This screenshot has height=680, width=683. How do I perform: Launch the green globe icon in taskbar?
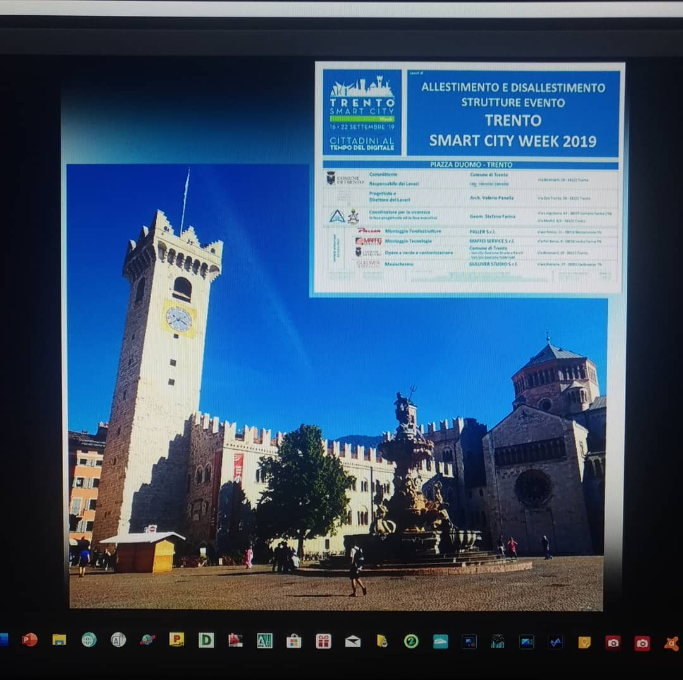click(x=89, y=640)
